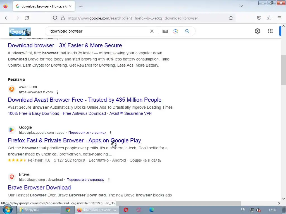Open the '100% Free & Easy Download' sitelink
286x214 pixels.
pyautogui.click(x=34, y=114)
